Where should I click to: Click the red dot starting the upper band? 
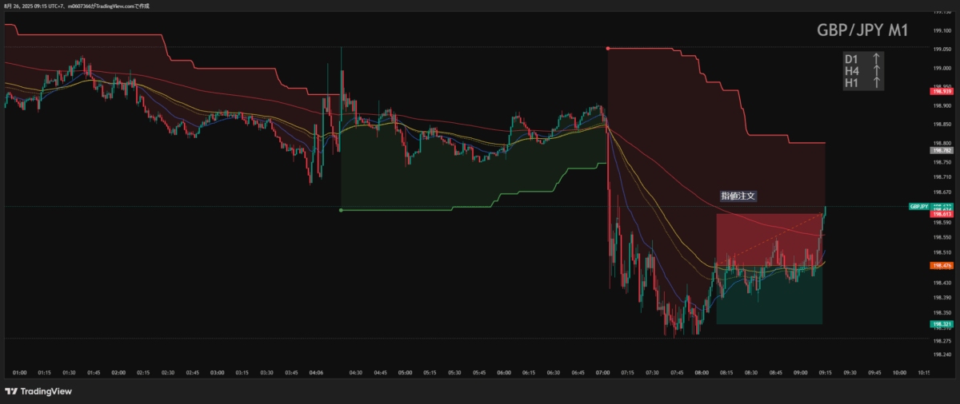tap(608, 48)
